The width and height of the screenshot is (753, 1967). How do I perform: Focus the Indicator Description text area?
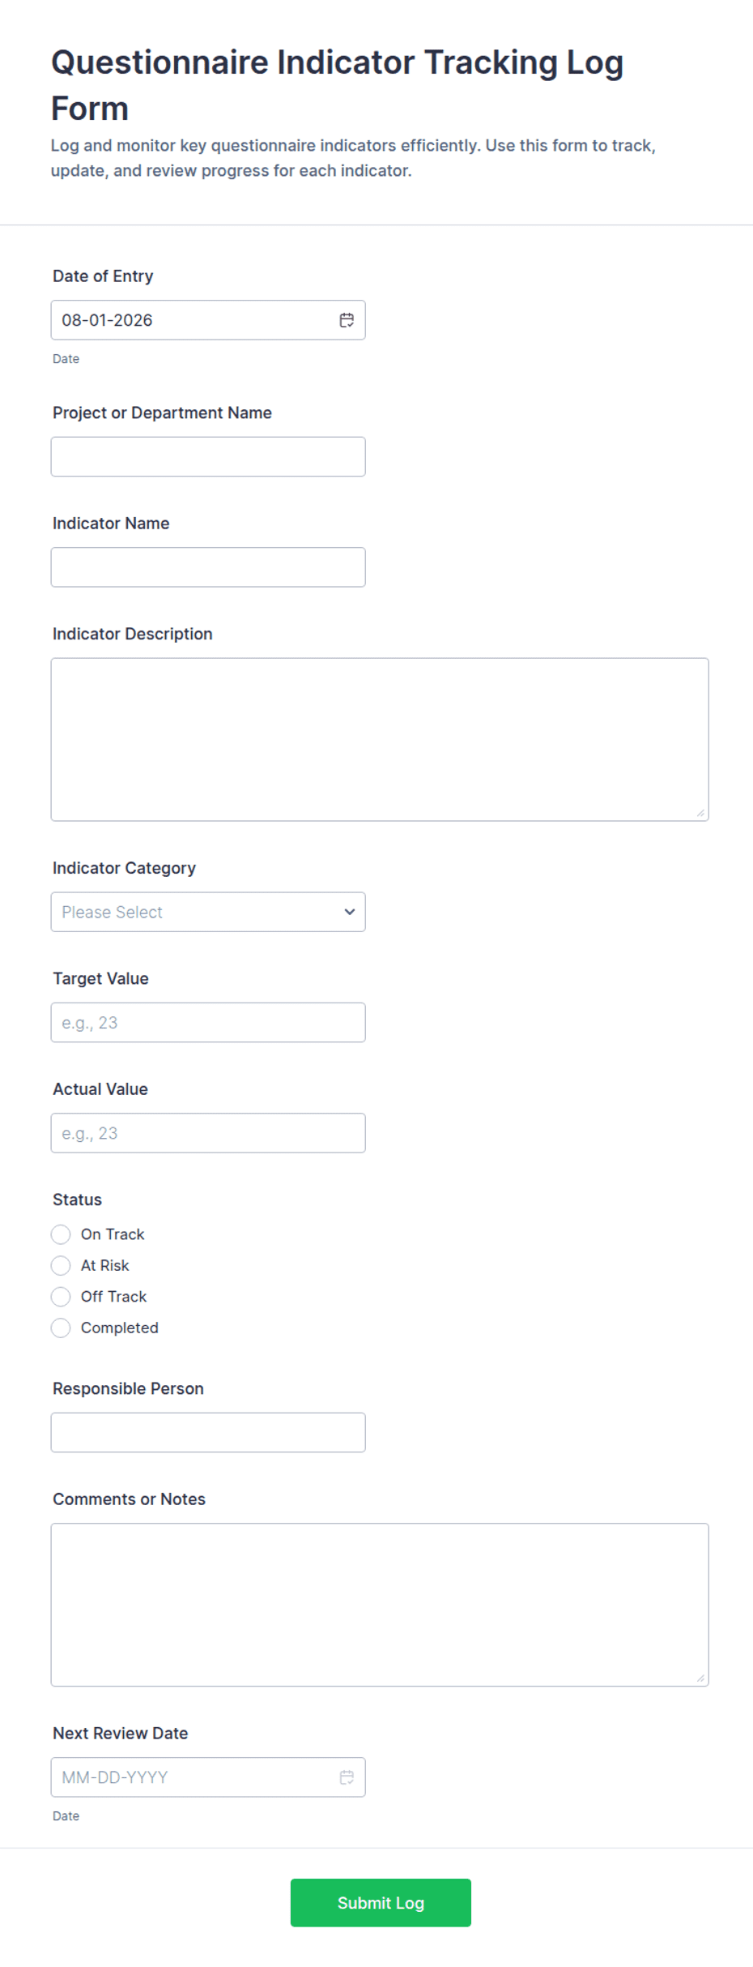380,739
